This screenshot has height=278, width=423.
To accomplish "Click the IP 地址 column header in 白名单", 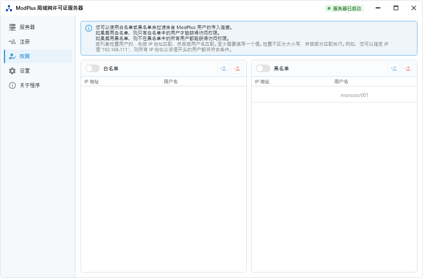I will (92, 82).
